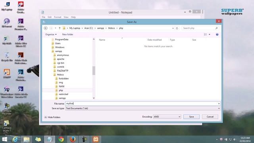Select the NANI folder in tree
The image size is (254, 143).
click(62, 86)
